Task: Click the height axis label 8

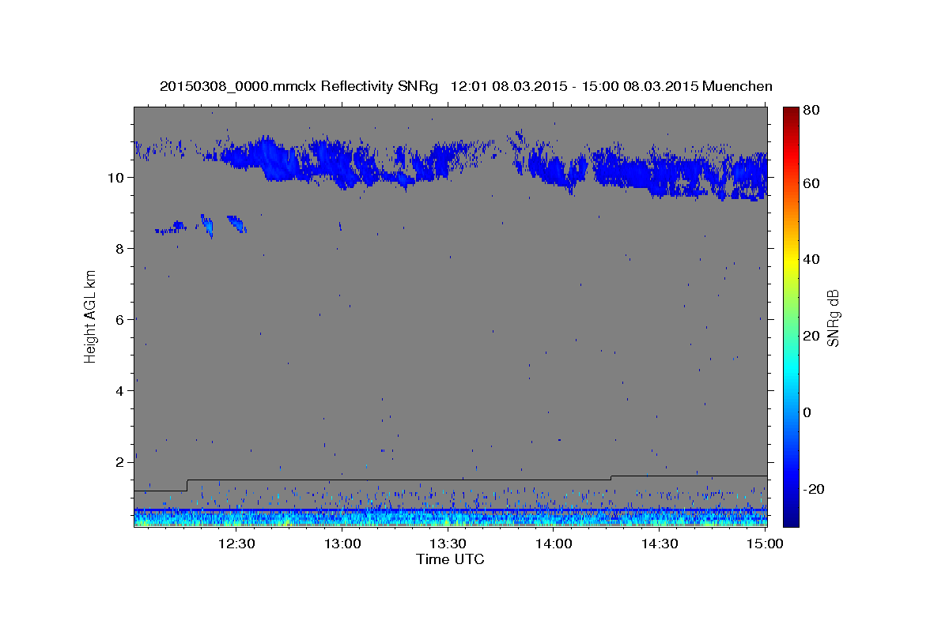Action: pyautogui.click(x=121, y=249)
